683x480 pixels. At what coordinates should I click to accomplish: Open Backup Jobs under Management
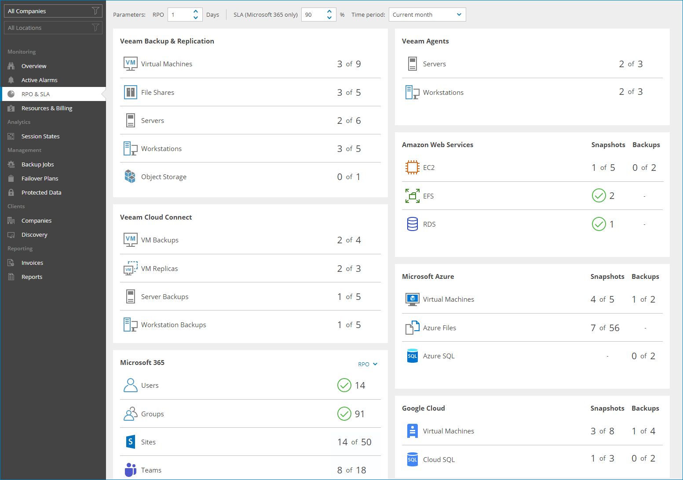click(x=53, y=164)
